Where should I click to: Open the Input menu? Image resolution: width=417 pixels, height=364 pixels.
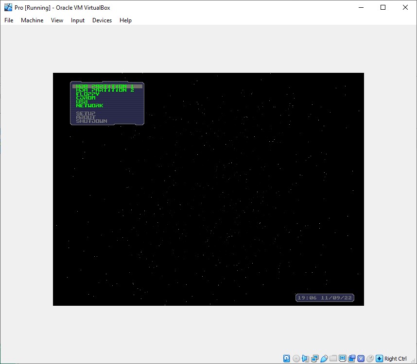click(x=78, y=20)
